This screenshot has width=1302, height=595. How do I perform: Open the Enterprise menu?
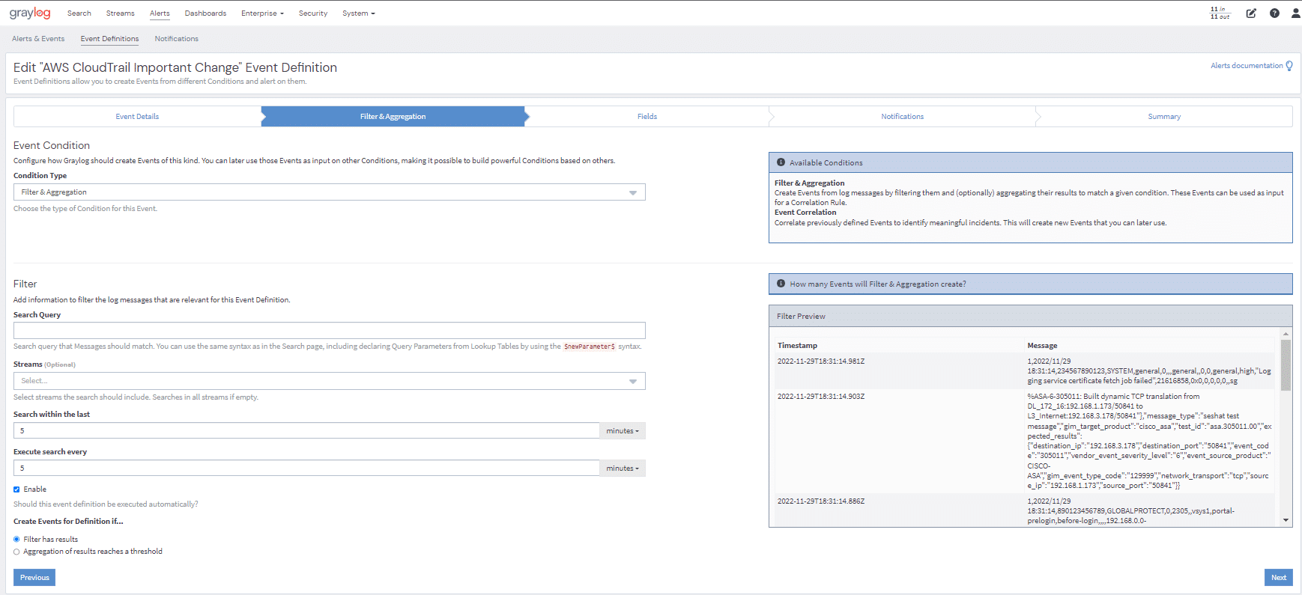[262, 13]
